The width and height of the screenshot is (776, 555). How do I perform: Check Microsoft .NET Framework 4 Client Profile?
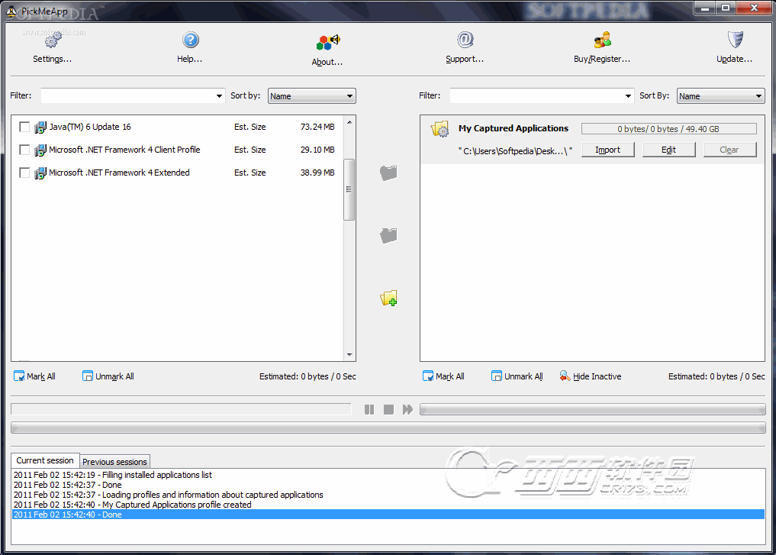(x=24, y=150)
